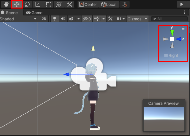Select the Hand tool
The height and width of the screenshot is (136, 190).
(6, 4)
